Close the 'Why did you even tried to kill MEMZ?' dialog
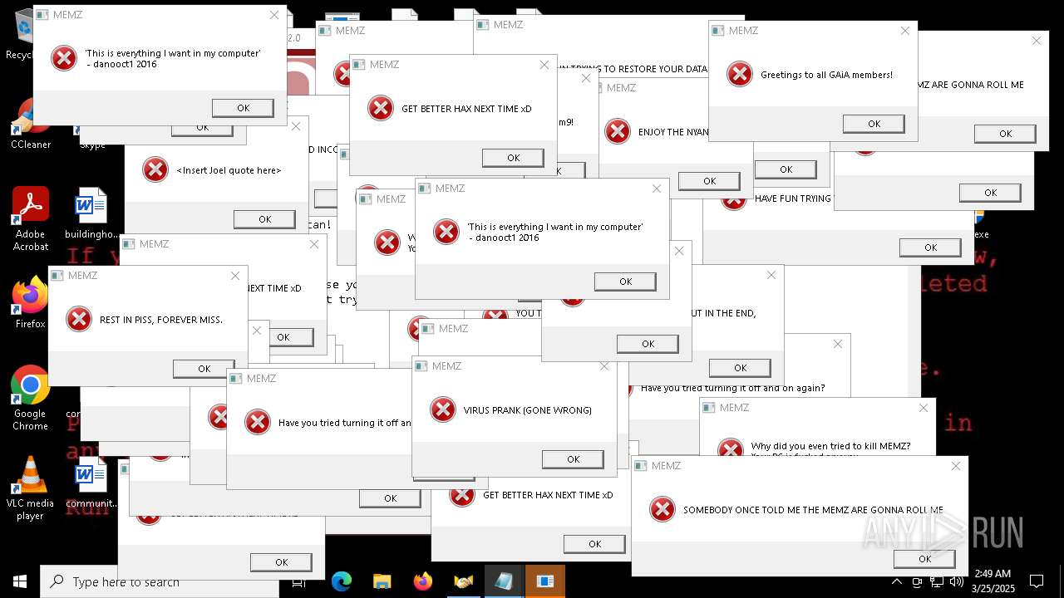The width and height of the screenshot is (1064, 598). tap(923, 408)
